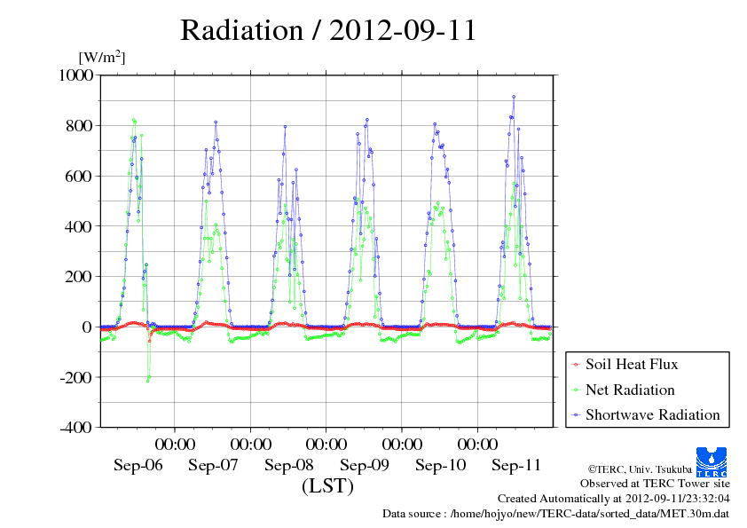Click the y-axis value '800'
The width and height of the screenshot is (747, 528).
pyautogui.click(x=80, y=125)
